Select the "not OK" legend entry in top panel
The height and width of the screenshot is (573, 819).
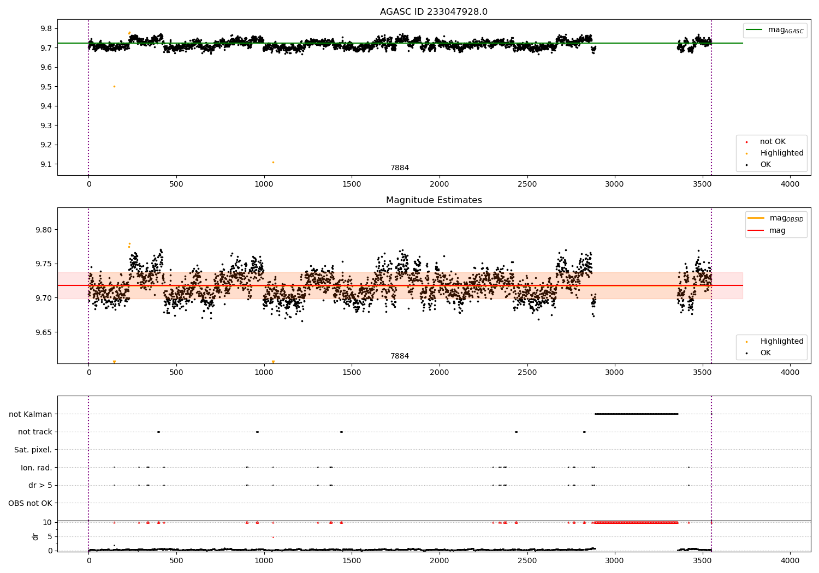pyautogui.click(x=773, y=142)
